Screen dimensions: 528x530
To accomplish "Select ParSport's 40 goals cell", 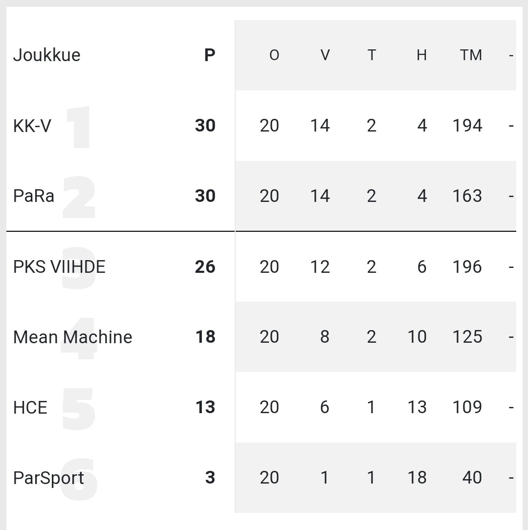I will pyautogui.click(x=472, y=478).
